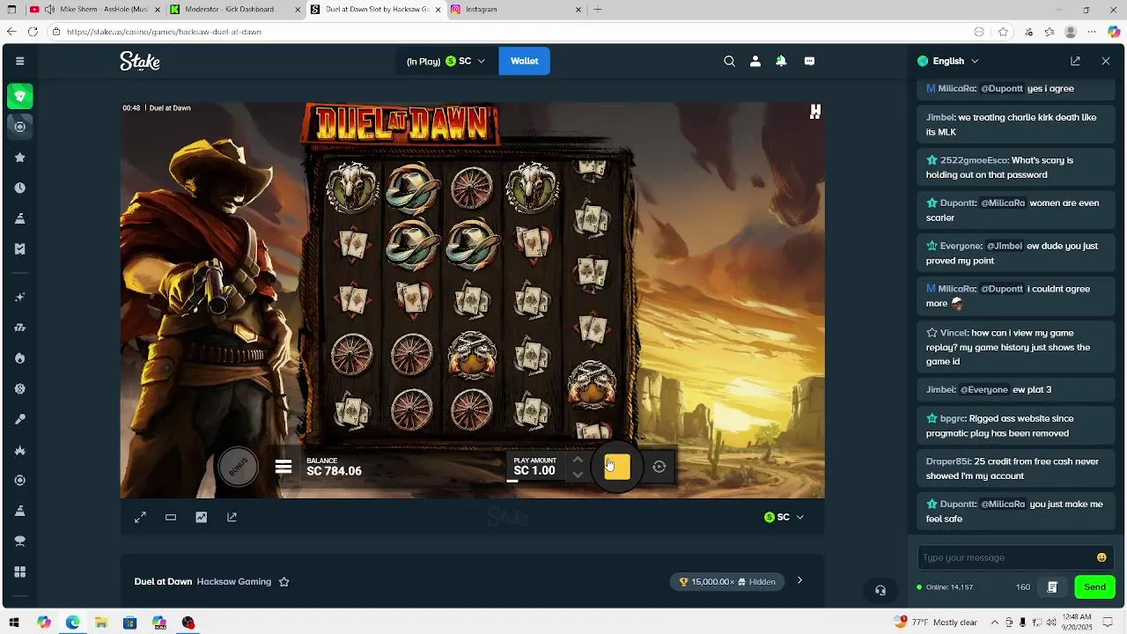
Task: Add page to favorites star in address bar
Action: point(1003,32)
